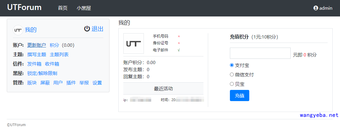Open 用户 management link
The width and height of the screenshot is (340, 134).
[x=58, y=83]
